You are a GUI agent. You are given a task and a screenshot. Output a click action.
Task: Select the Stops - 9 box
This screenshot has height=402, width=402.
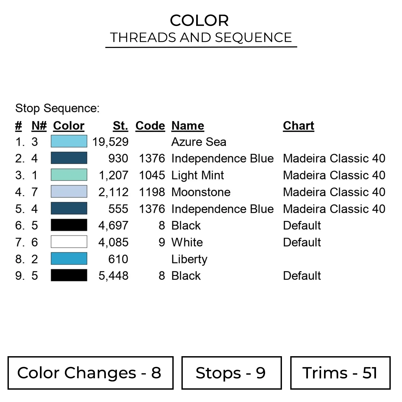point(231,373)
